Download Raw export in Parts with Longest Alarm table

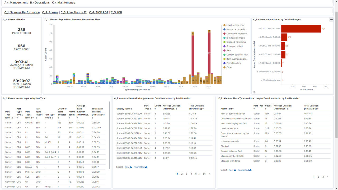click(128, 167)
